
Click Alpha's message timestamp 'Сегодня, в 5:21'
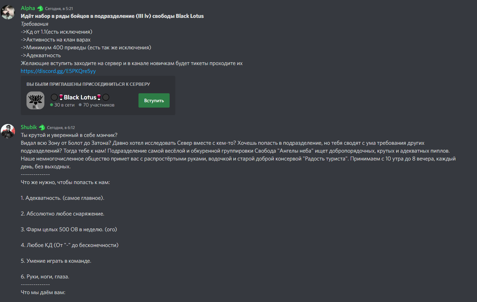click(x=59, y=9)
